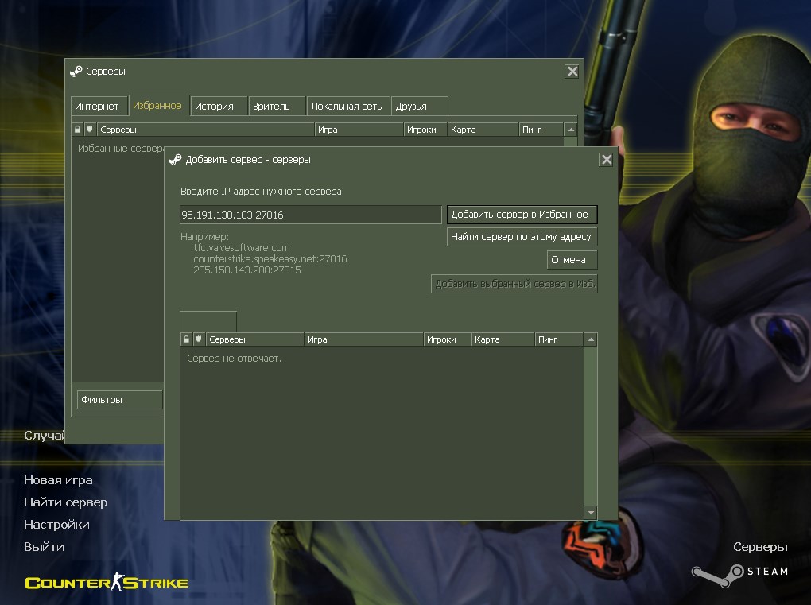The image size is (811, 605).
Task: Click the shield column icon in Серверы window
Action: coord(90,130)
